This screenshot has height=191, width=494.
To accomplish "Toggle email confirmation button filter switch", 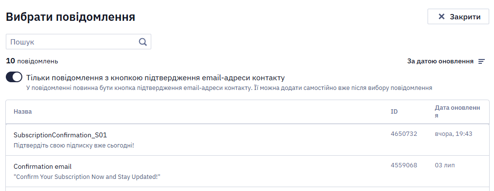I will click(14, 77).
